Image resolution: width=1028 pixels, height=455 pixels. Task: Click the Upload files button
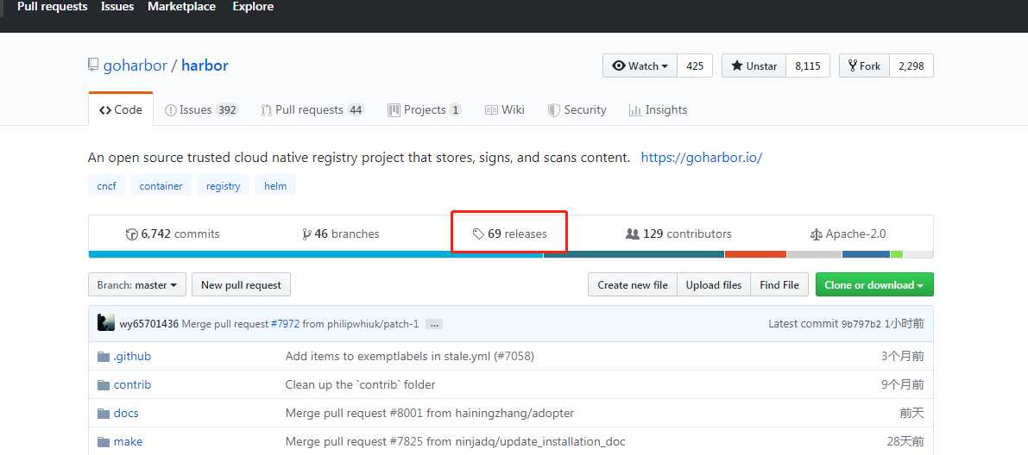coord(714,284)
